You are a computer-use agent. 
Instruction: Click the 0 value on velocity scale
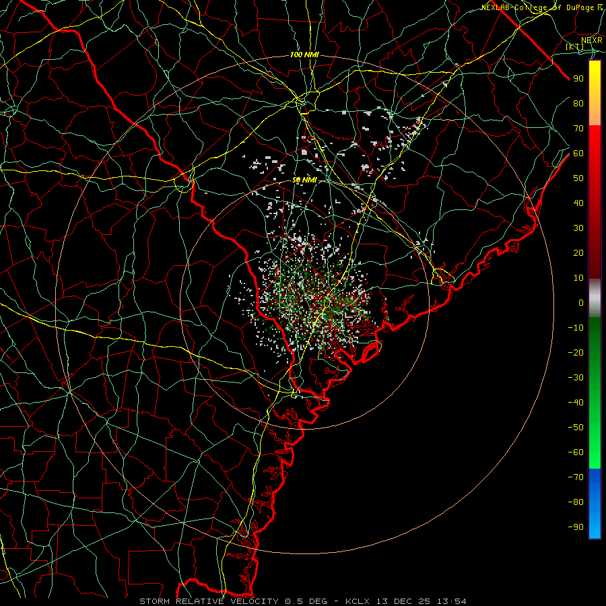[581, 302]
